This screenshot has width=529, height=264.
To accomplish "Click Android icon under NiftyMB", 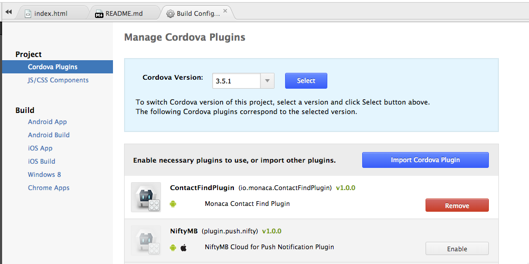I will coord(173,247).
